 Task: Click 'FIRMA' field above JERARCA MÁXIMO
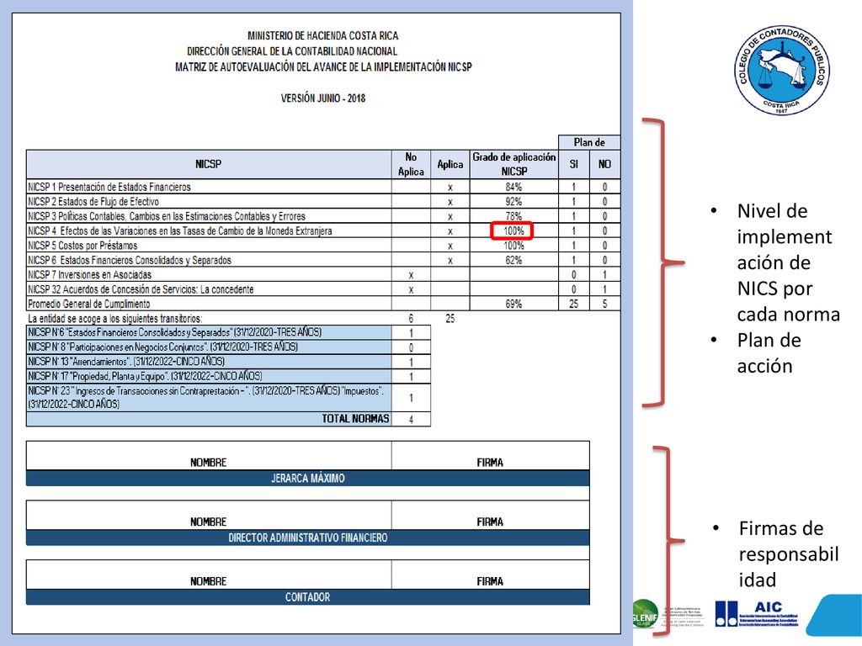491,456
